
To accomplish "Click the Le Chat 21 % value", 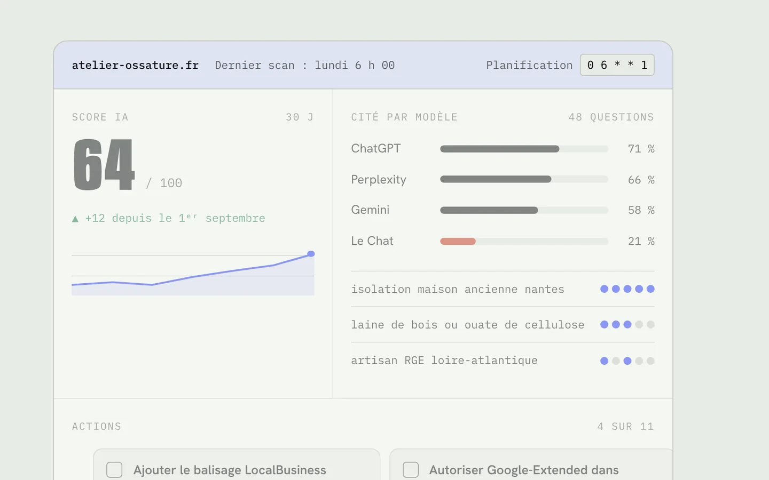I will tap(641, 241).
